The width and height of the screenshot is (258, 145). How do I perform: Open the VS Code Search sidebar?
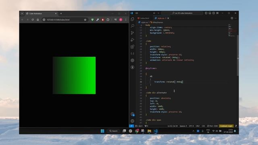pyautogui.click(x=133, y=26)
